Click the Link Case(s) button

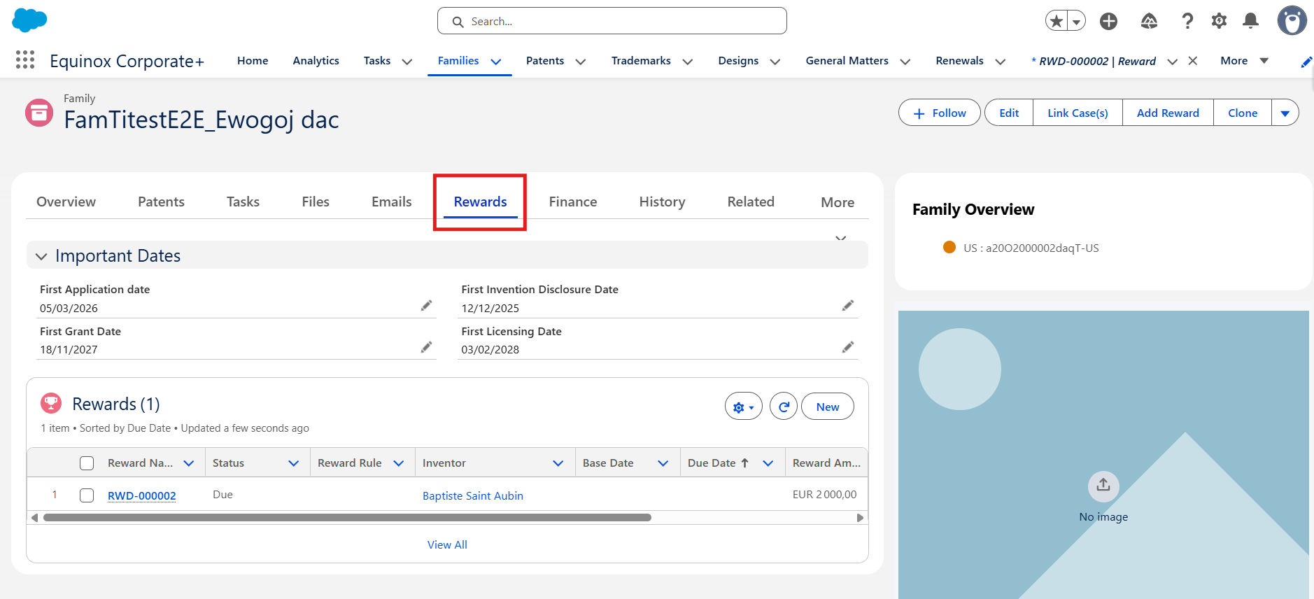(x=1078, y=113)
